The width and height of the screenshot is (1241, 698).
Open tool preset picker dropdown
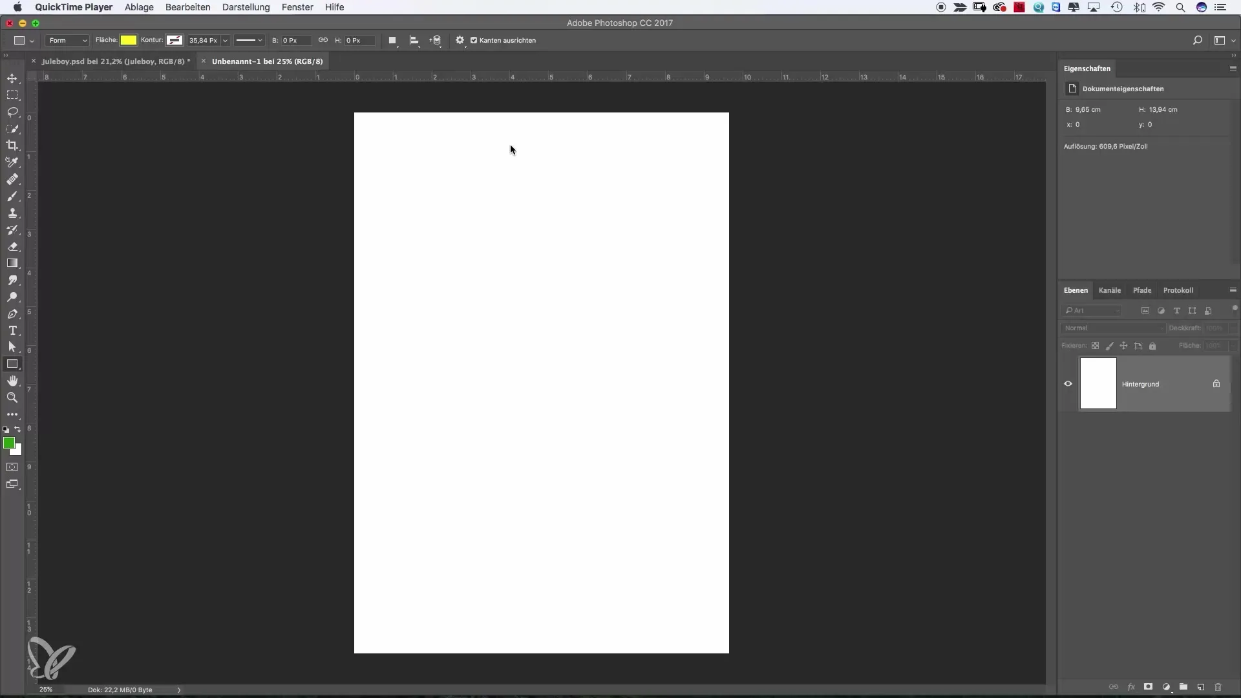(x=24, y=40)
